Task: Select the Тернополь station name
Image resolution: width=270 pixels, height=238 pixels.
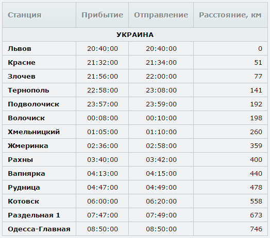Action: click(x=28, y=90)
